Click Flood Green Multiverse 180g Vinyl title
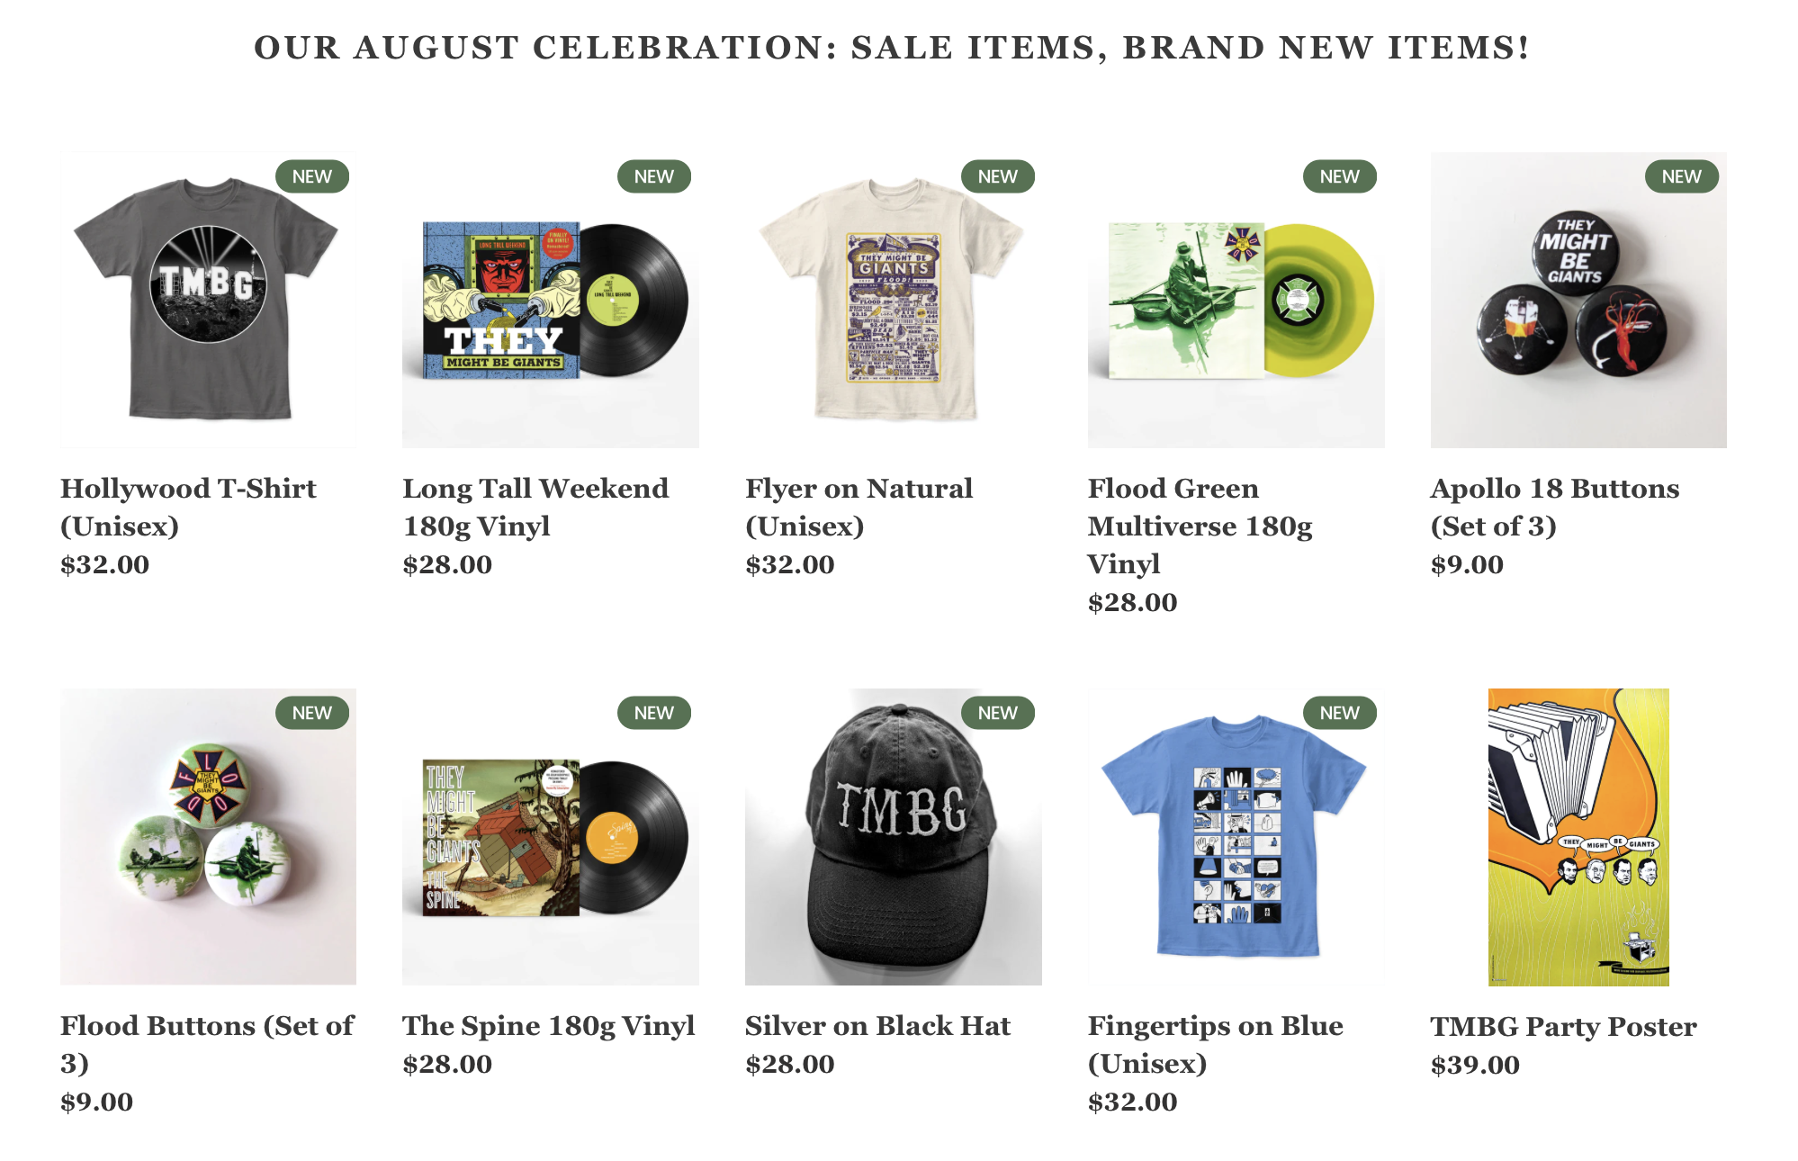Viewport: 1798px width, 1161px height. point(1200,526)
